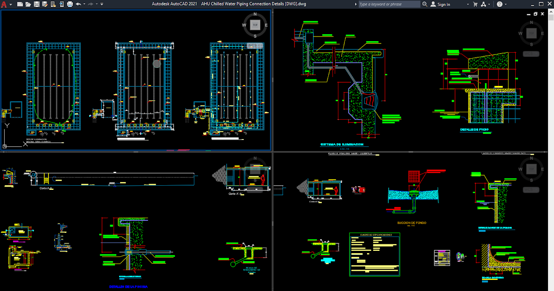
Task: Open the Redo dropdown arrow
Action: (96, 4)
